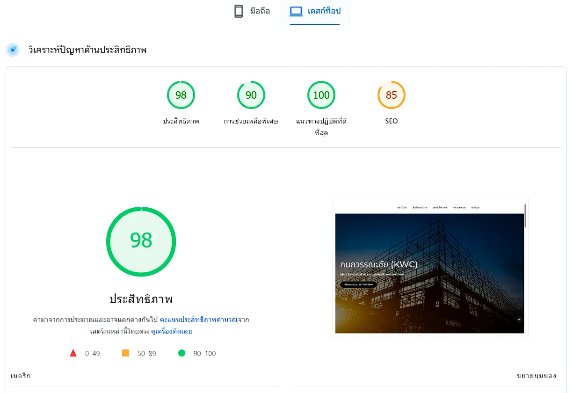This screenshot has height=393, width=573.
Task: Click the desktop laptop icon
Action: coord(296,11)
